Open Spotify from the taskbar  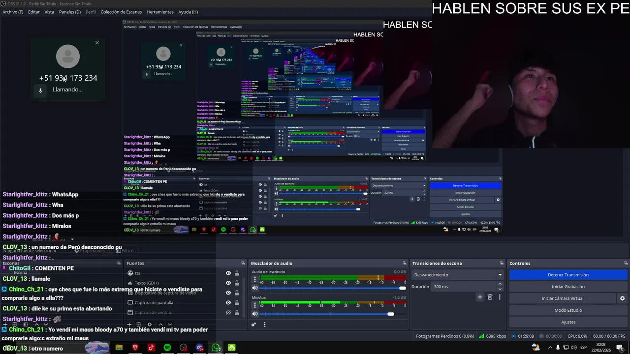(x=167, y=348)
